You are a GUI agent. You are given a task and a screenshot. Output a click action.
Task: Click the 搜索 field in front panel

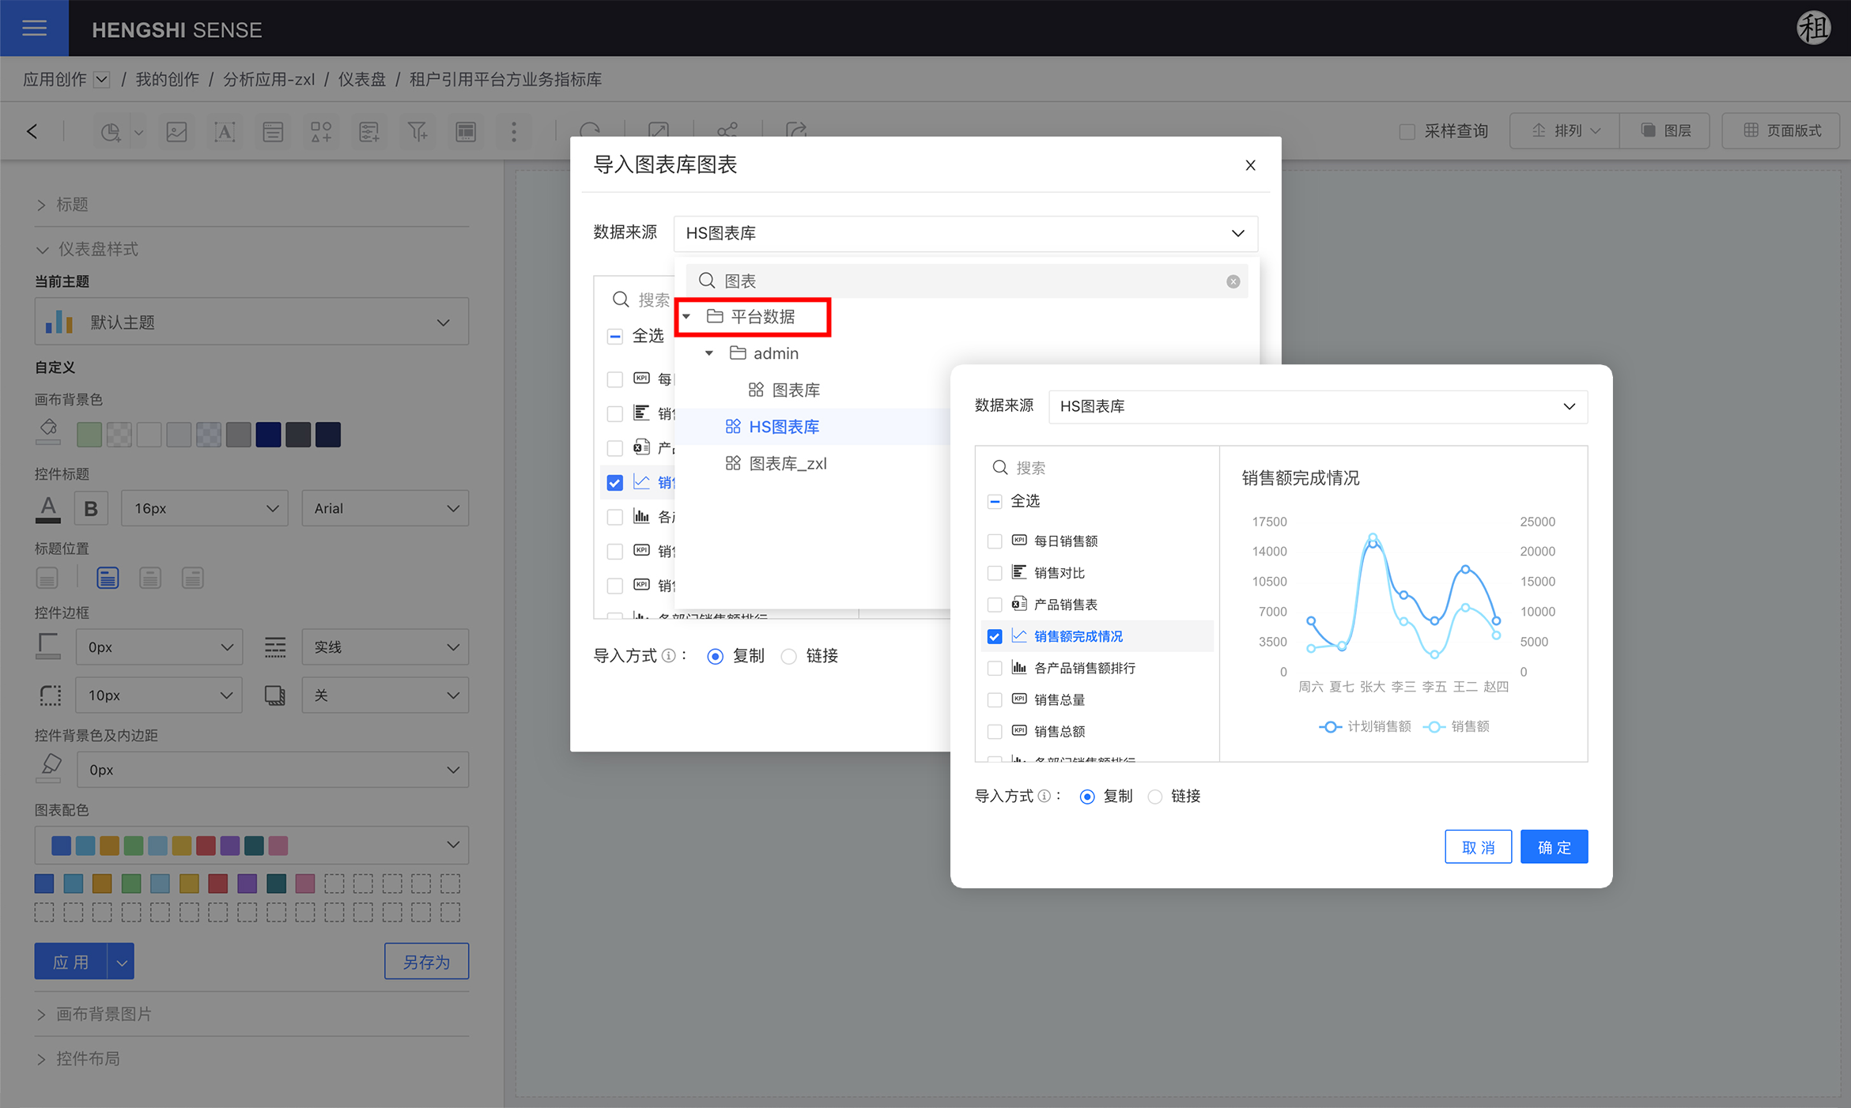pyautogui.click(x=1097, y=468)
